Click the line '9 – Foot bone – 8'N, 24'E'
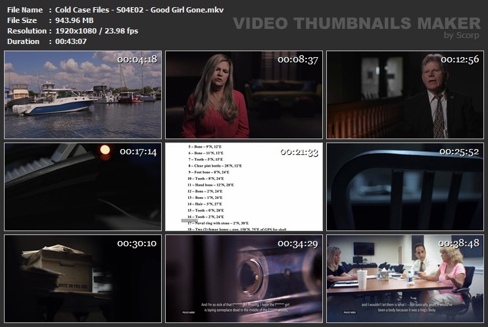This screenshot has height=327, width=488. (208, 172)
